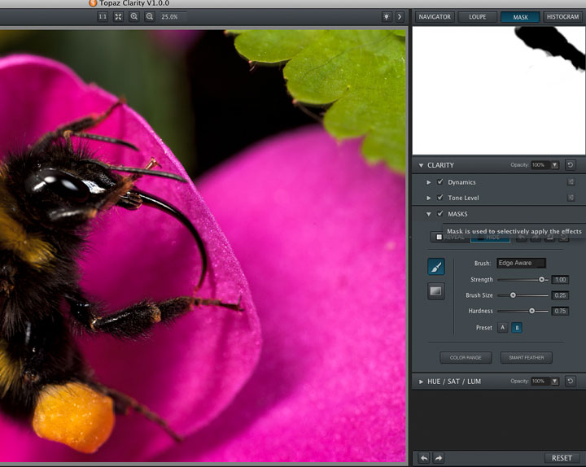Viewport: 586px width, 467px height.
Task: Click the bee photo in the preview canvas
Action: click(x=203, y=246)
